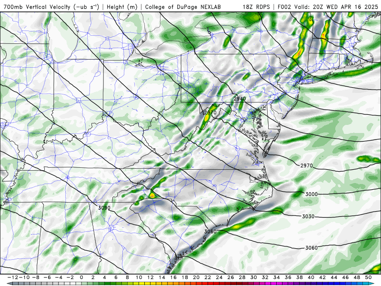This screenshot has width=381, height=286.
Task: Click the 8 value on the color scale
Action: [x=127, y=277]
